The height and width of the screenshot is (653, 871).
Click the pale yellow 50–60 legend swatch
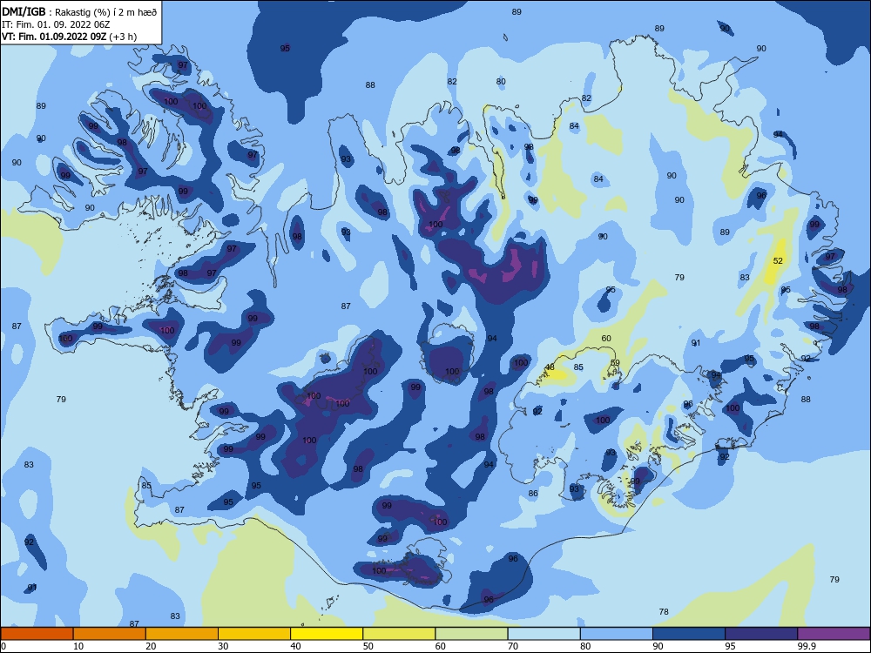pos(399,634)
